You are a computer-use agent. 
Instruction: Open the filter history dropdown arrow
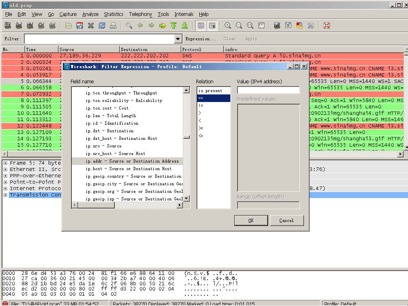[178, 39]
